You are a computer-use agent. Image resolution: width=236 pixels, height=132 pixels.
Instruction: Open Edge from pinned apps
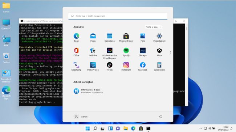(x=76, y=38)
